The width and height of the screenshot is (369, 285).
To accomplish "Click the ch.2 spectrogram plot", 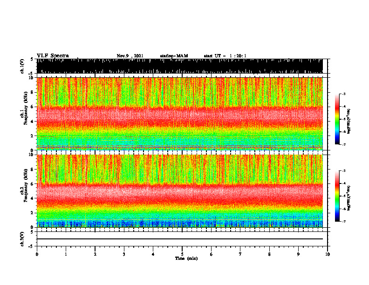I will pyautogui.click(x=179, y=191).
